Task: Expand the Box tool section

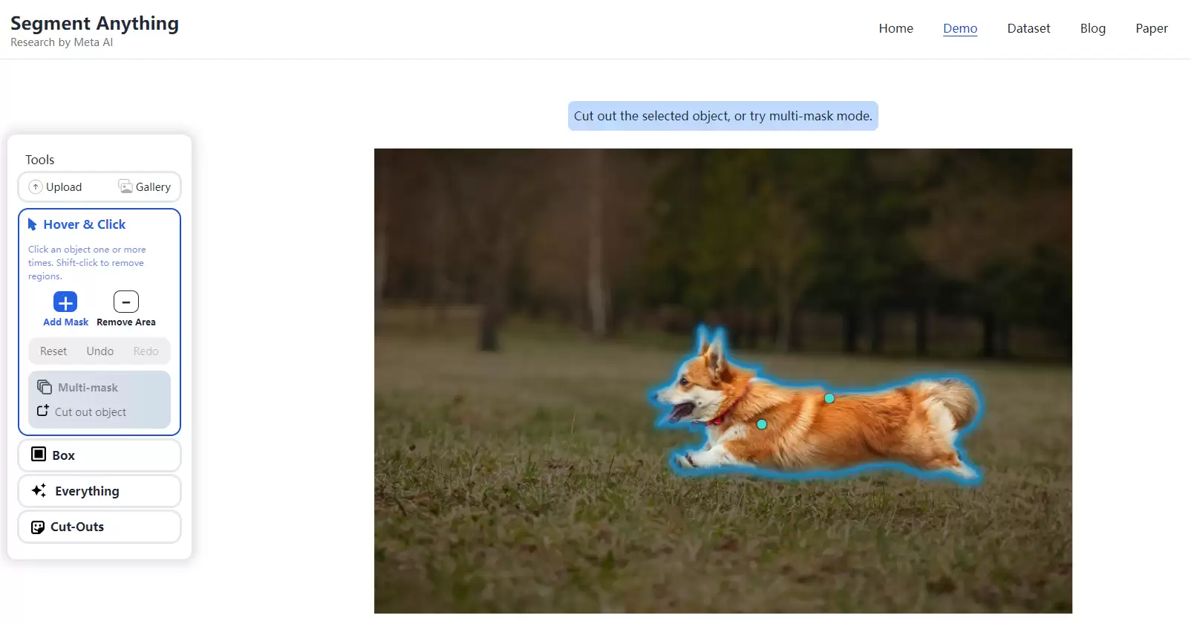Action: click(x=99, y=455)
